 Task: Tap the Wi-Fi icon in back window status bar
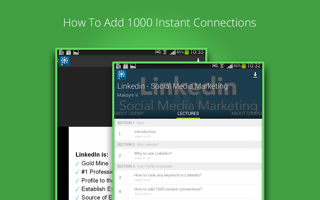[165, 52]
